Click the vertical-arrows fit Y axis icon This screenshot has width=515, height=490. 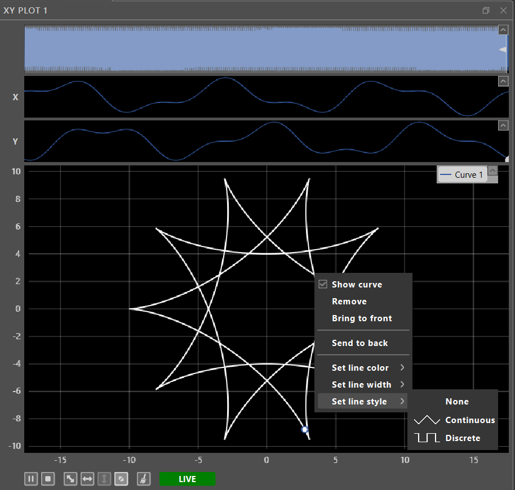pos(104,479)
